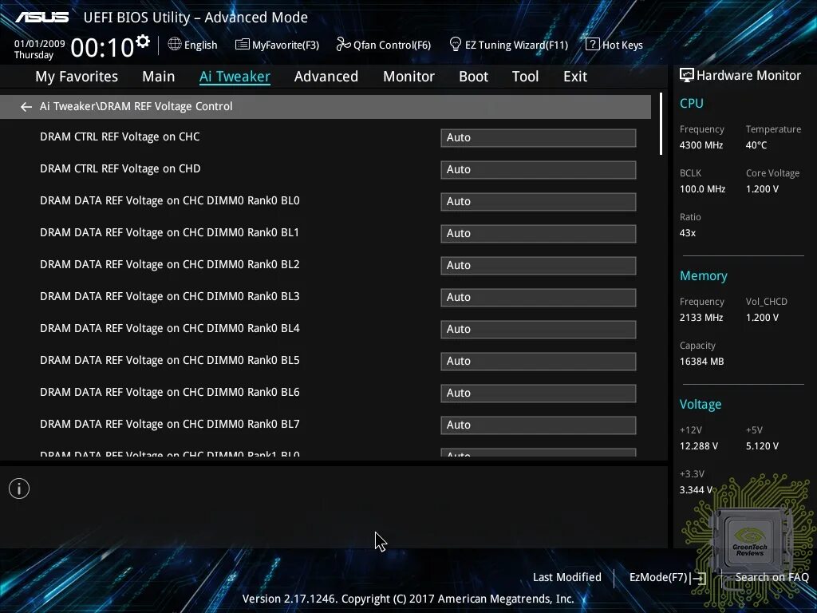Click CPU Frequency 4300 MHz value
This screenshot has width=817, height=613.
point(701,145)
